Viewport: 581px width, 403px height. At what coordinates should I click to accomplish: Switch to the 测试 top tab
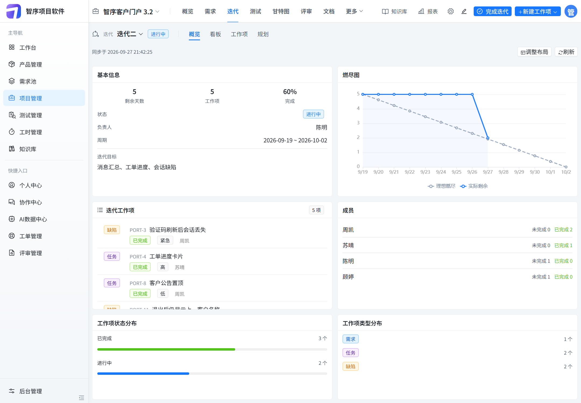255,11
